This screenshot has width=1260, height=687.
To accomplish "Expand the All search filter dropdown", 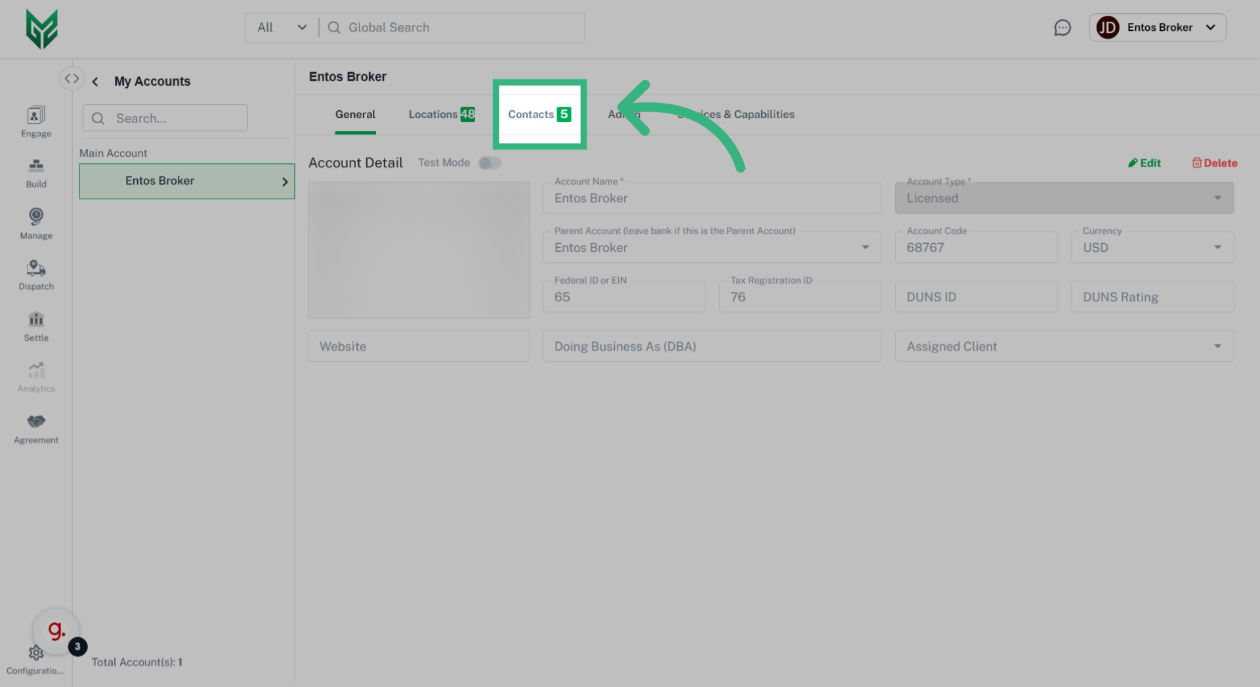I will (x=282, y=28).
